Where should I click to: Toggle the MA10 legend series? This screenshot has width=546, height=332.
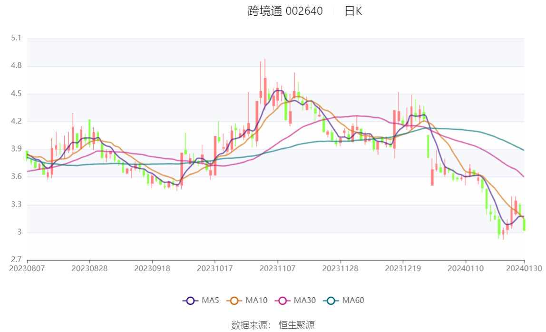coord(247,300)
